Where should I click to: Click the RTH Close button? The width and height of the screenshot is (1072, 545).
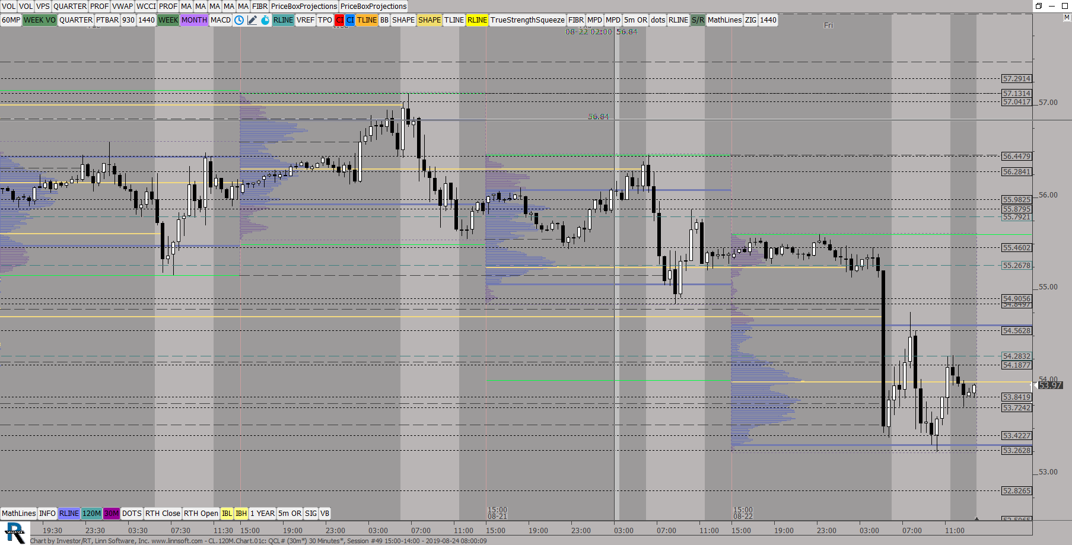pos(163,514)
